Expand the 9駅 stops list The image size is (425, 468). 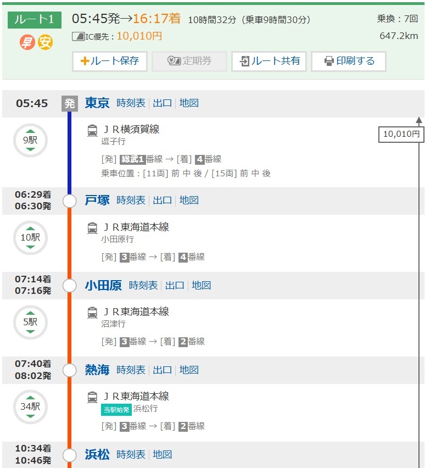pyautogui.click(x=30, y=140)
